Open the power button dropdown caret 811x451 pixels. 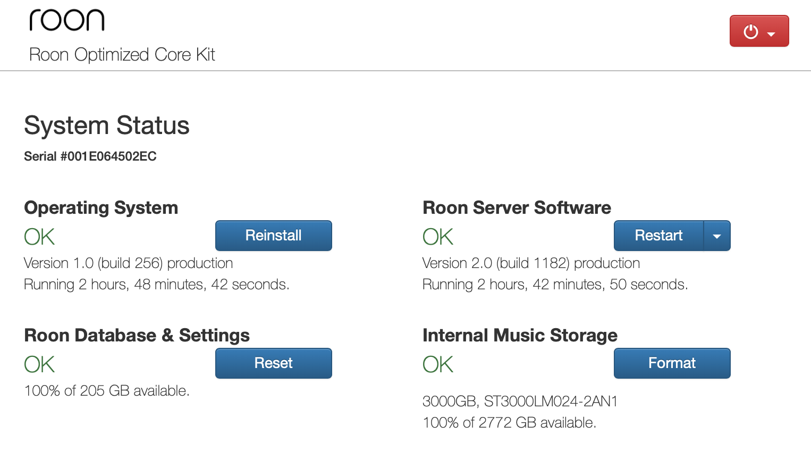[x=771, y=33]
